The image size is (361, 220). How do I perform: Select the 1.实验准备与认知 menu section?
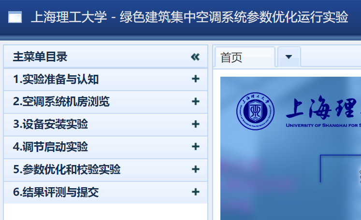(56, 79)
